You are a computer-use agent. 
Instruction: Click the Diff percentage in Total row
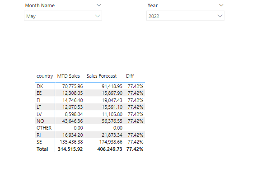pyautogui.click(x=135, y=149)
